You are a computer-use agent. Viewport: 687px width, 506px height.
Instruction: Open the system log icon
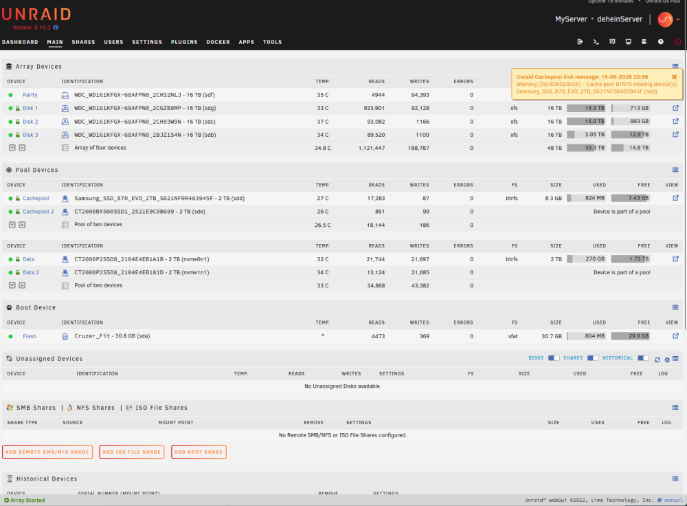(x=644, y=42)
